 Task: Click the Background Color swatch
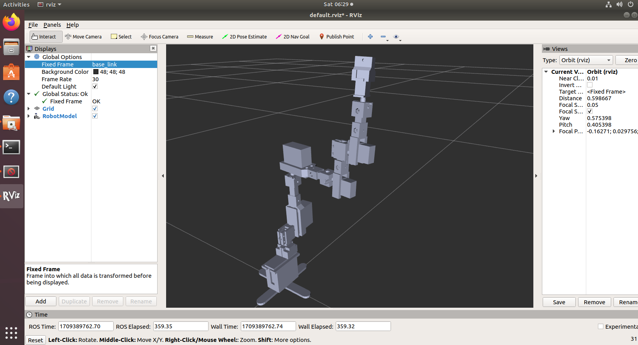point(96,71)
